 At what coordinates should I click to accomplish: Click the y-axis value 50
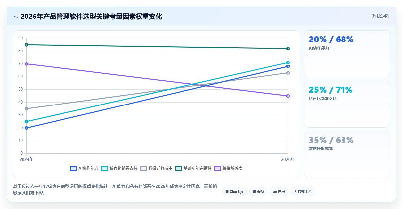(x=20, y=89)
